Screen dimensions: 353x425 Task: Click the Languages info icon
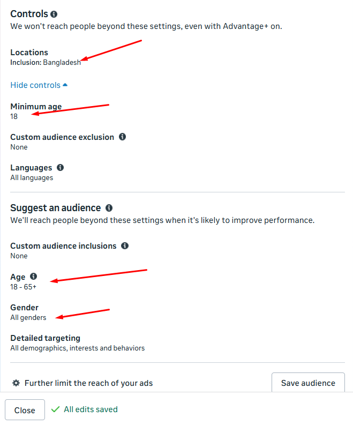click(x=60, y=167)
